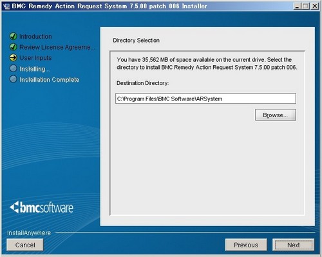Viewport: 322px width, 257px height.
Task: Open the Browse... directory chooser
Action: coord(276,115)
